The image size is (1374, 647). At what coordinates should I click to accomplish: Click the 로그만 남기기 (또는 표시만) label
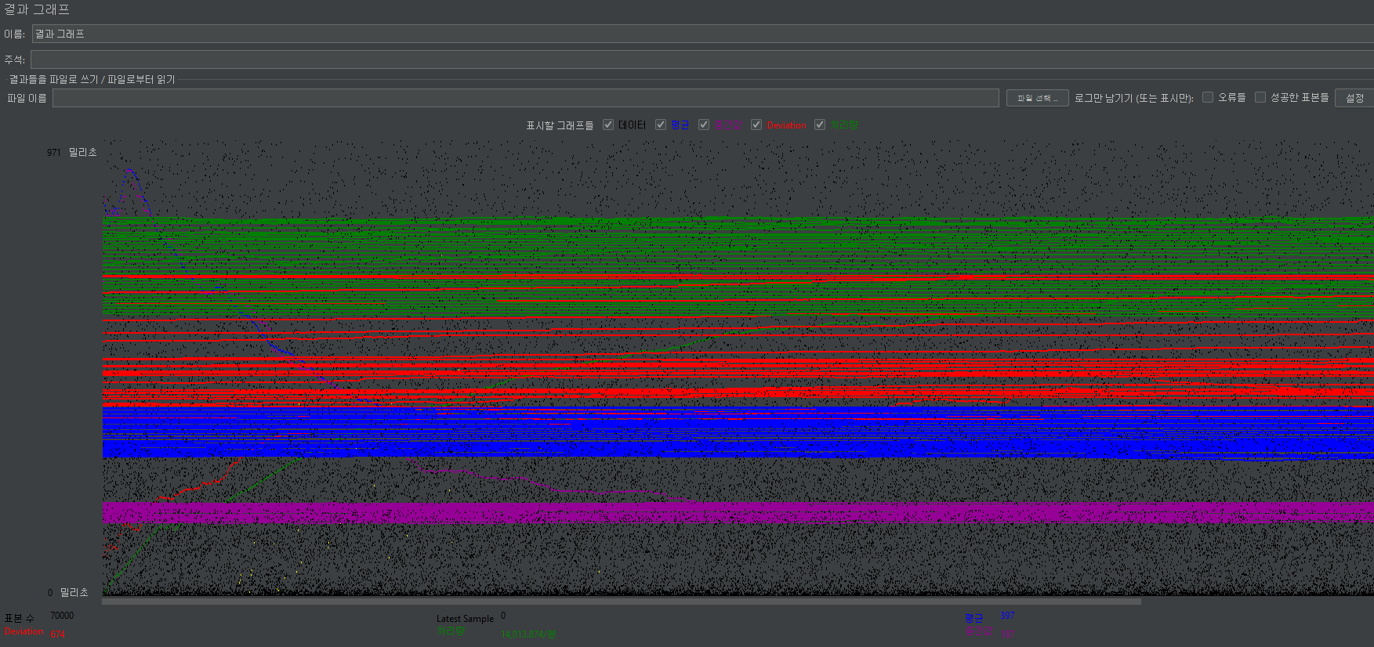coord(1134,98)
